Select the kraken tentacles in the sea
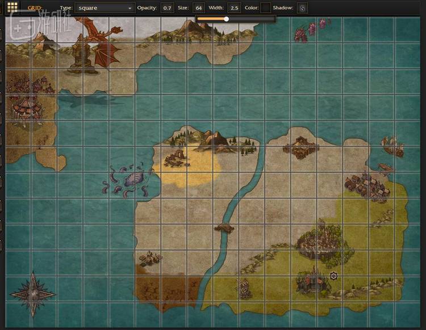The image size is (426, 330). tap(128, 180)
